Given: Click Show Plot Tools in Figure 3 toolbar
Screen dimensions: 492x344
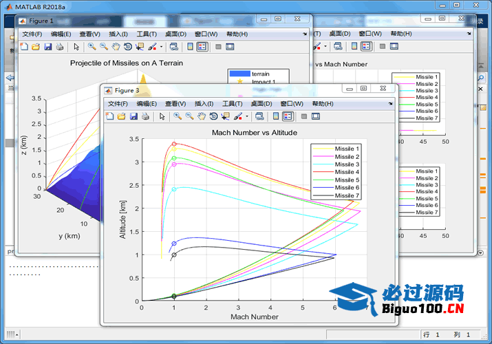Looking at the screenshot, I should coord(316,116).
